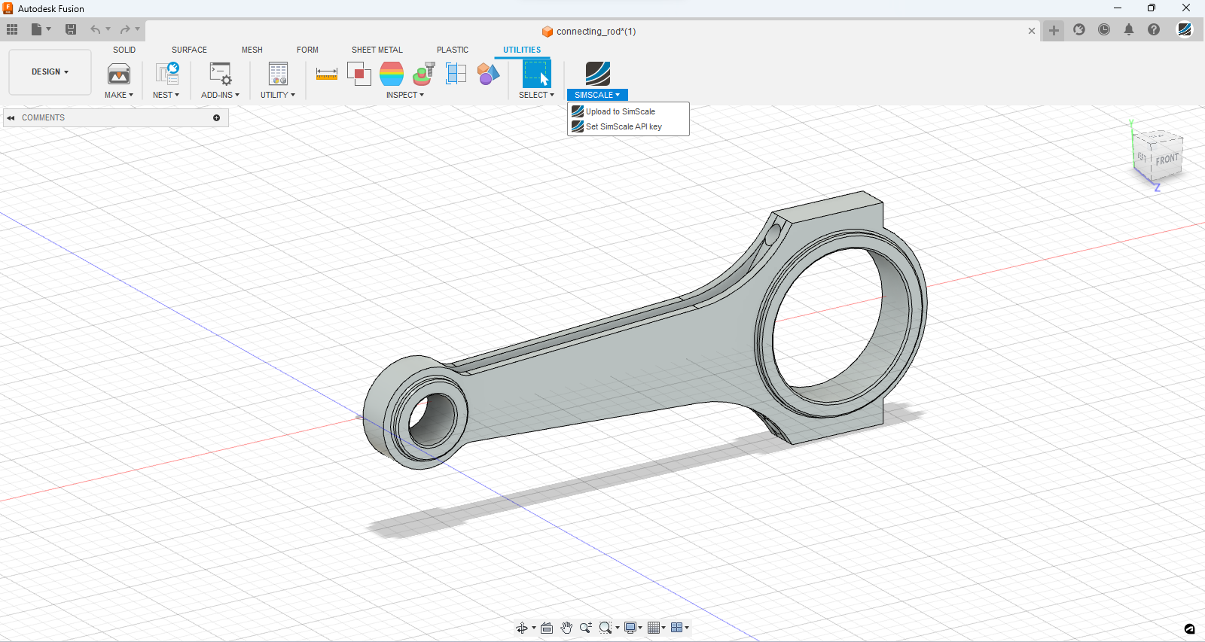Expand Grid and Snaps settings dropdown
The height and width of the screenshot is (642, 1205).
tap(657, 628)
